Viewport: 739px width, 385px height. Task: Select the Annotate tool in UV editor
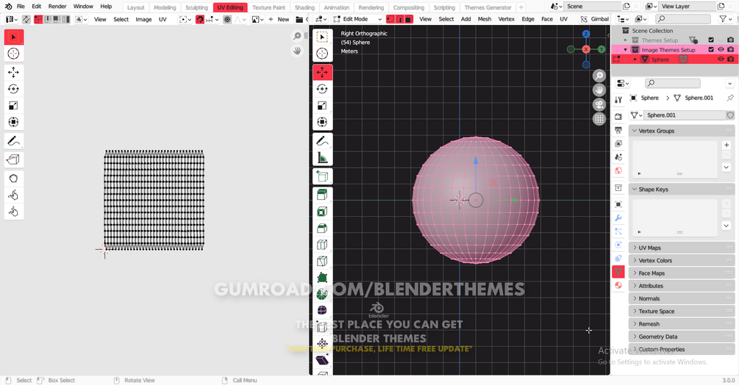click(x=14, y=141)
